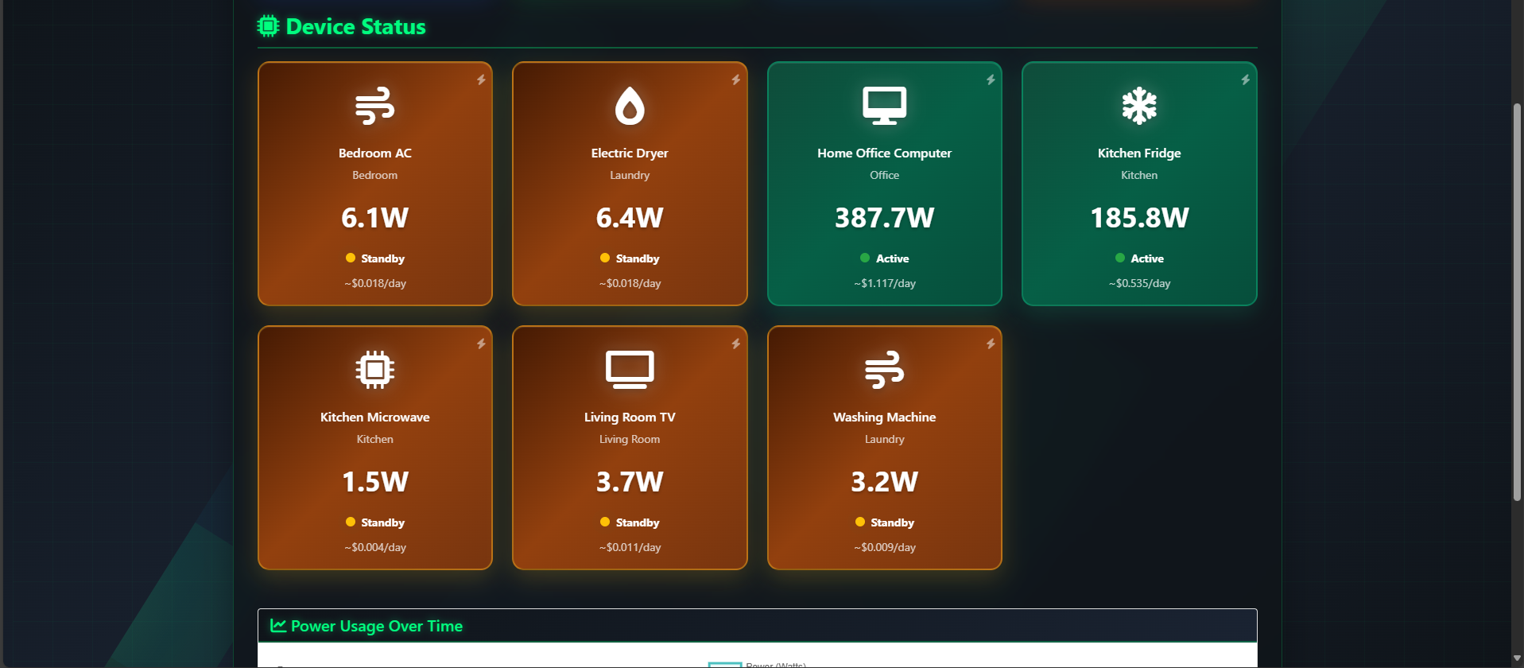
Task: Select the Bedroom AC device name
Action: pyautogui.click(x=374, y=153)
